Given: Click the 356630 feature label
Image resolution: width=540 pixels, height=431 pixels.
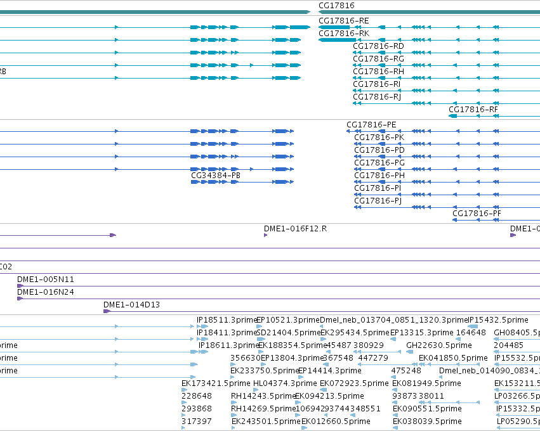Looking at the screenshot, I should [x=245, y=358].
